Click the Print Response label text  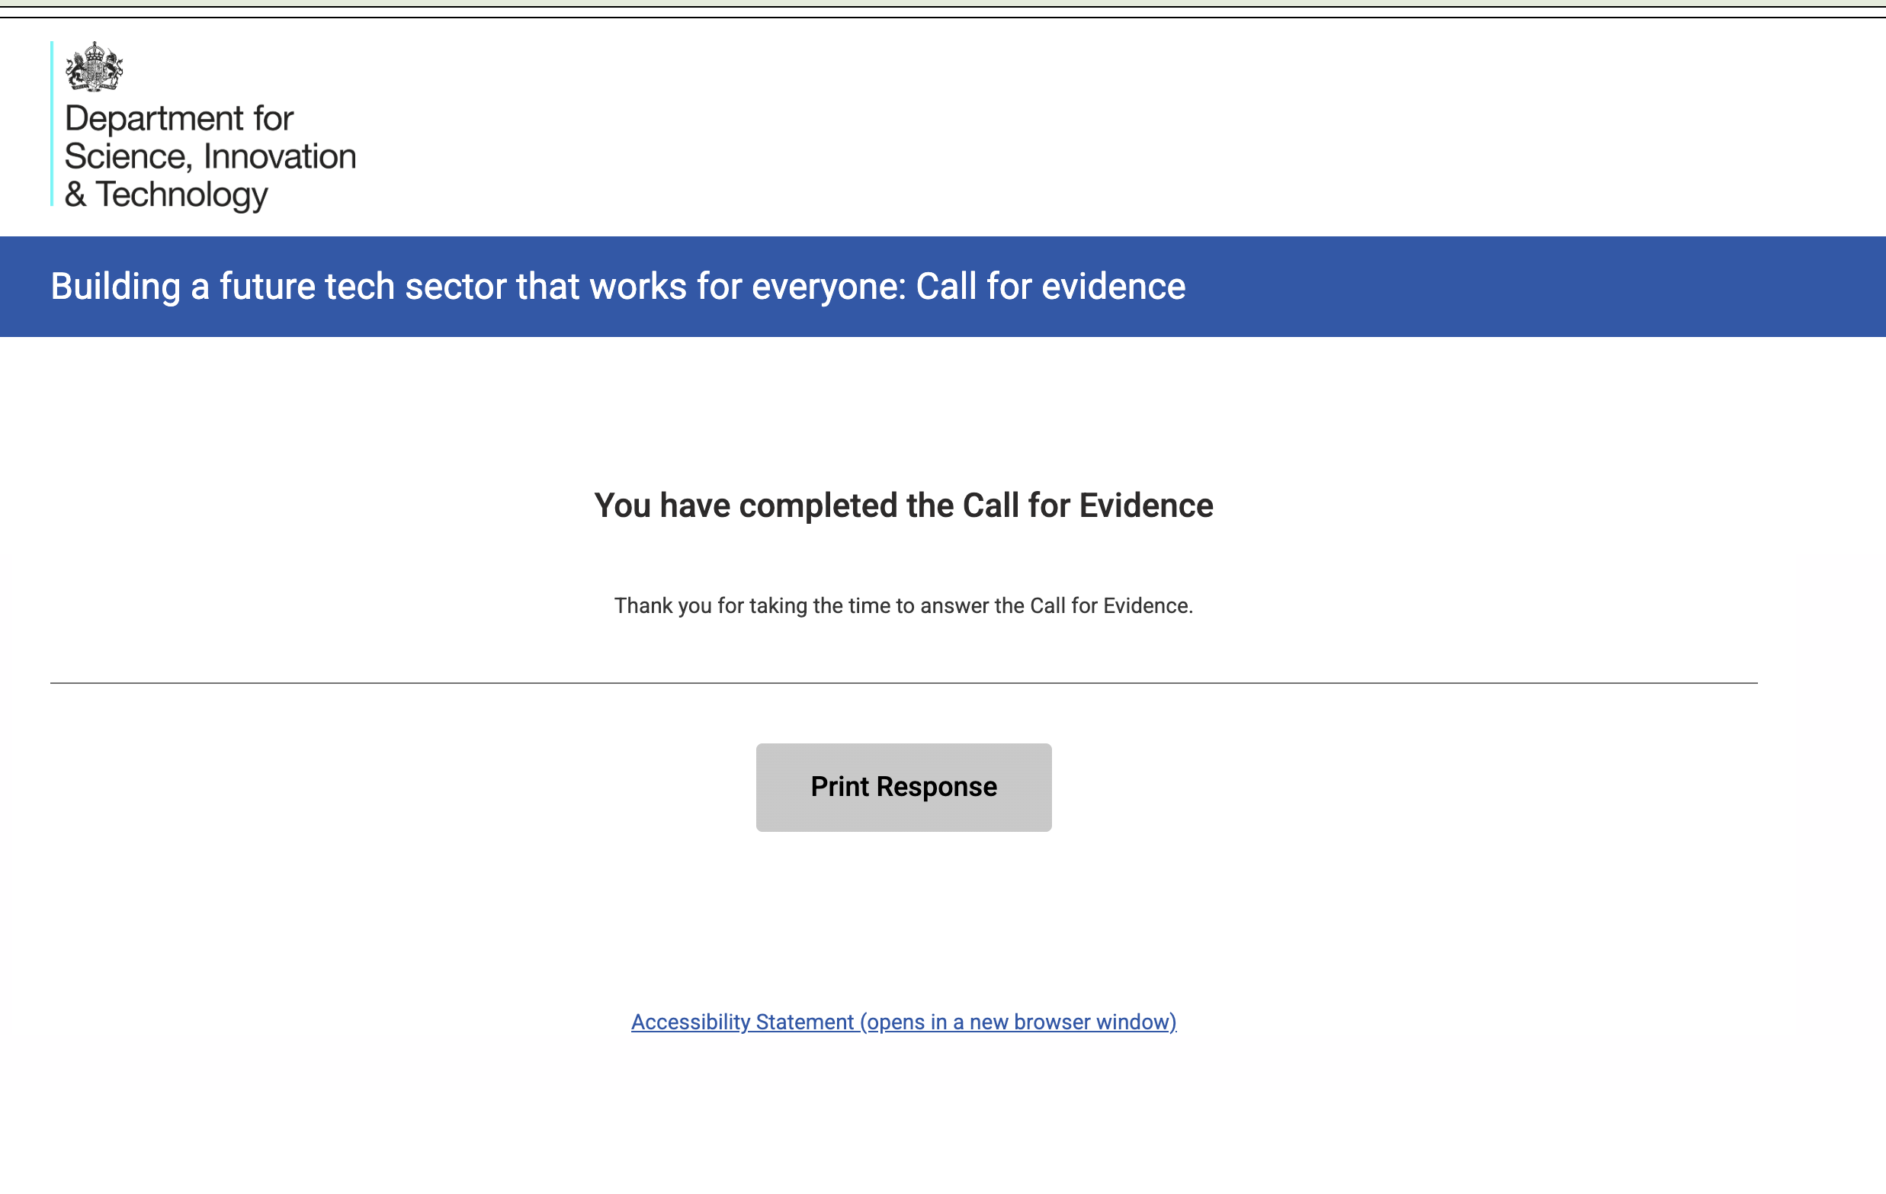(x=903, y=787)
